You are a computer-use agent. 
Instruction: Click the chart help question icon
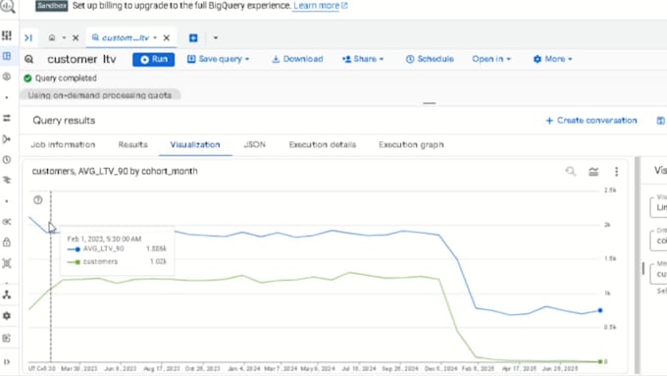(38, 200)
